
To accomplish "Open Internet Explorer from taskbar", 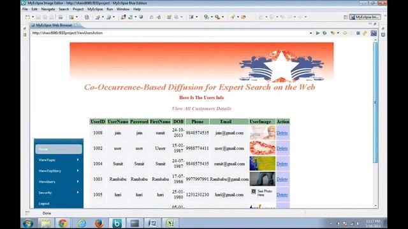I will point(82,223).
